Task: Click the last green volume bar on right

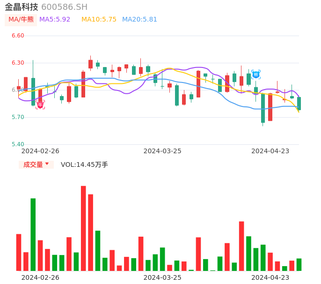Action: [x=299, y=265]
